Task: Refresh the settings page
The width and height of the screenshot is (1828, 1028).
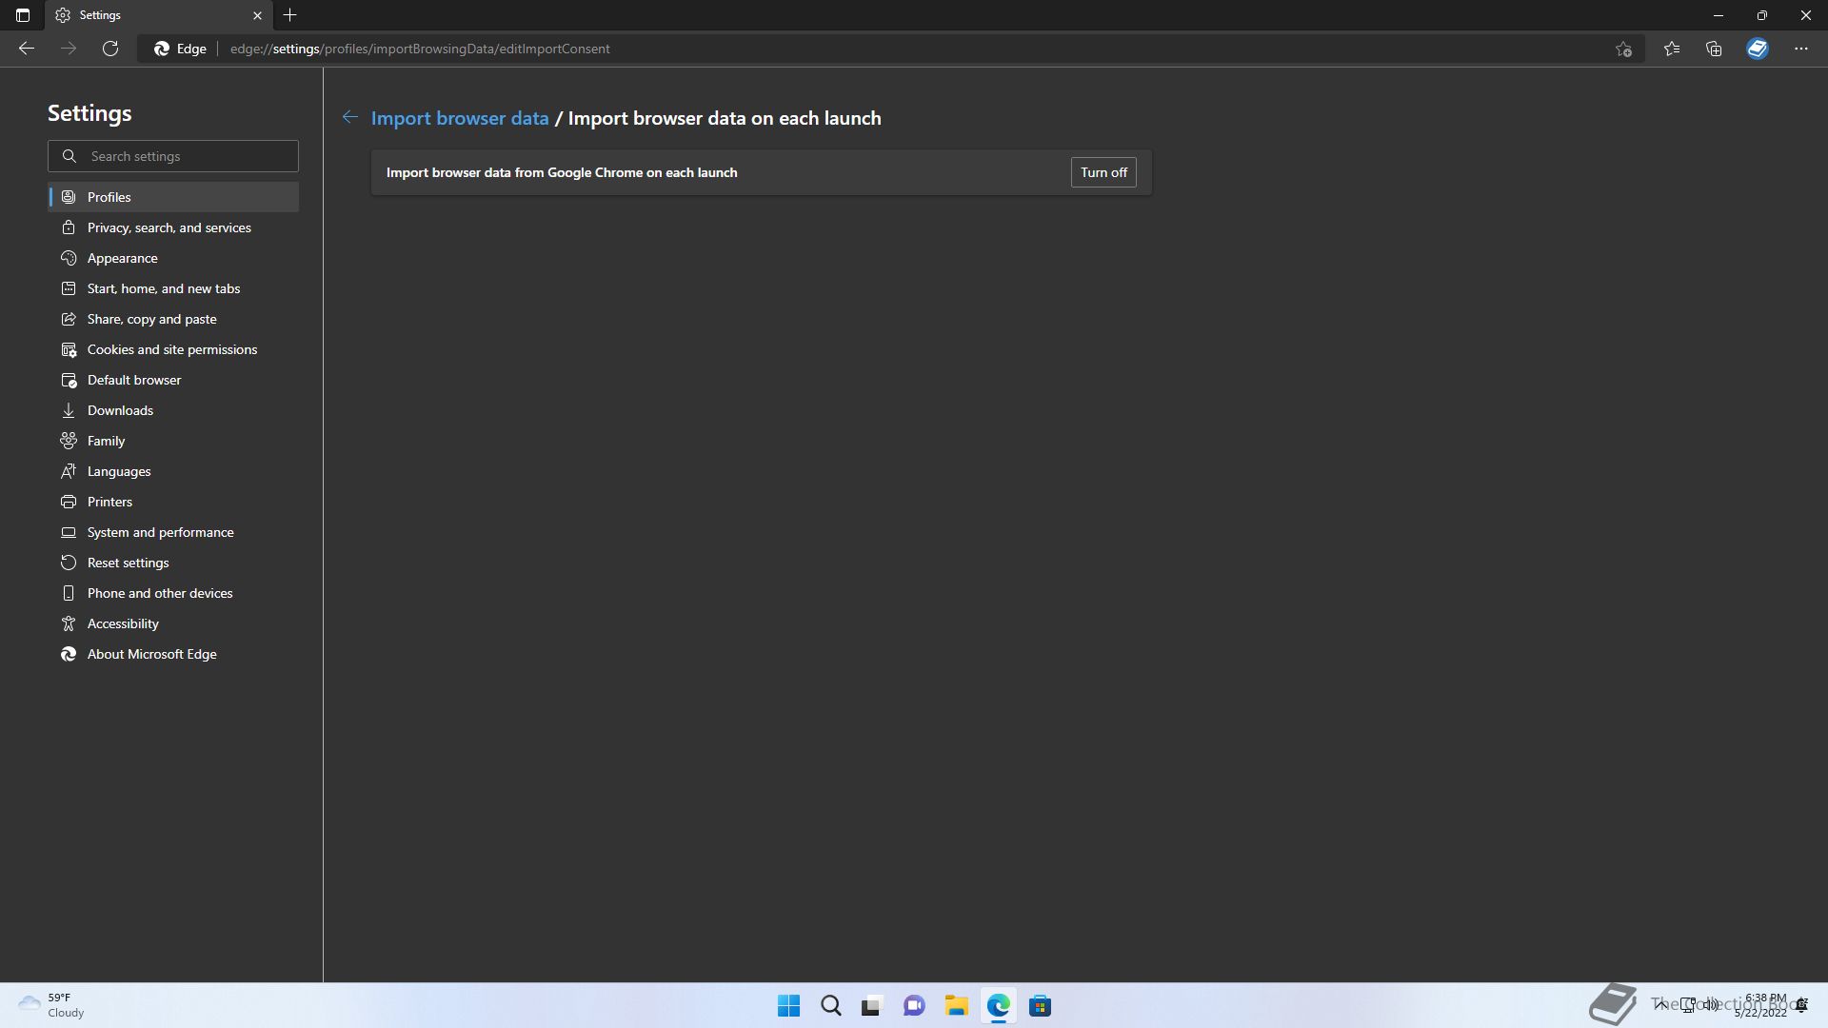Action: click(110, 49)
